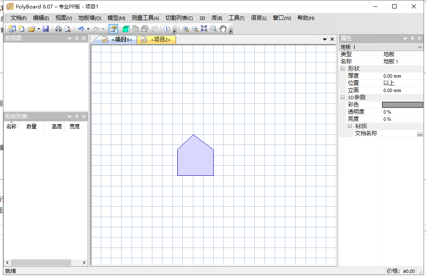The image size is (427, 278).
Task: Open the 帮助(H) menu
Action: click(306, 18)
